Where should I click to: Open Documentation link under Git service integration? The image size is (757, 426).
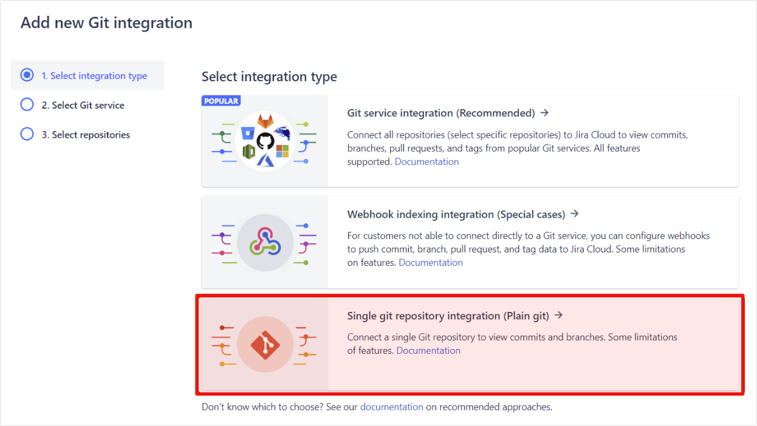click(x=427, y=162)
